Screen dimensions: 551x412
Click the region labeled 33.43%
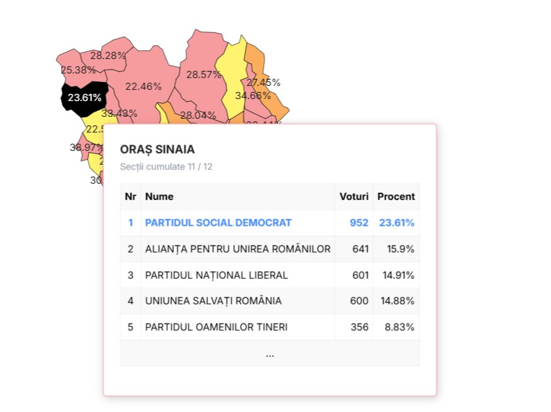[x=118, y=113]
